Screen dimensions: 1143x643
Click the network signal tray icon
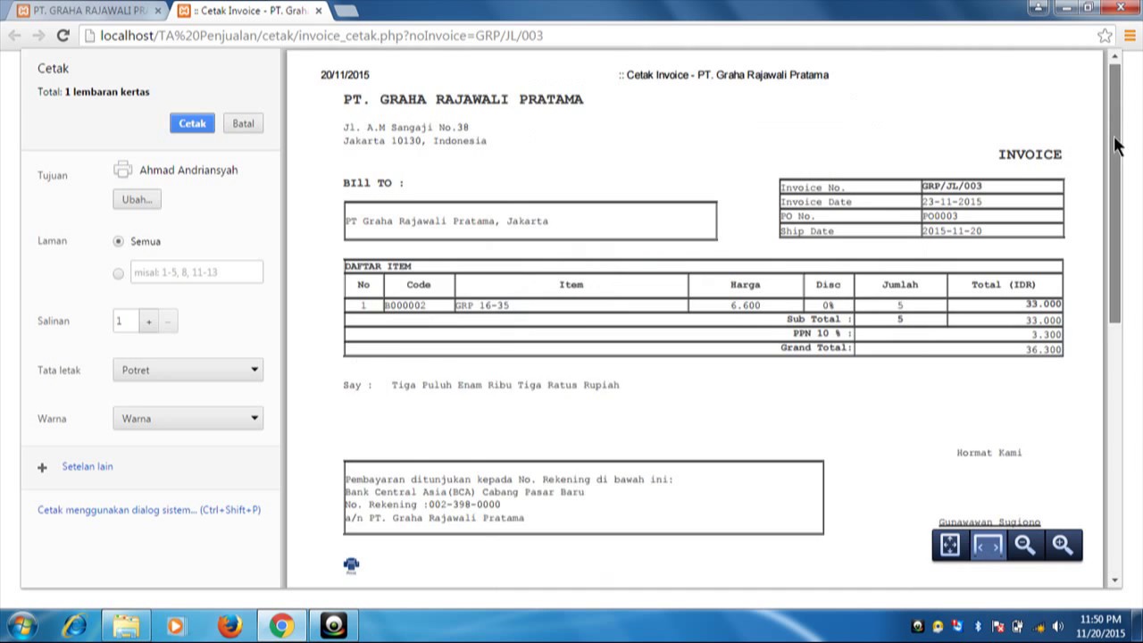coord(1038,626)
